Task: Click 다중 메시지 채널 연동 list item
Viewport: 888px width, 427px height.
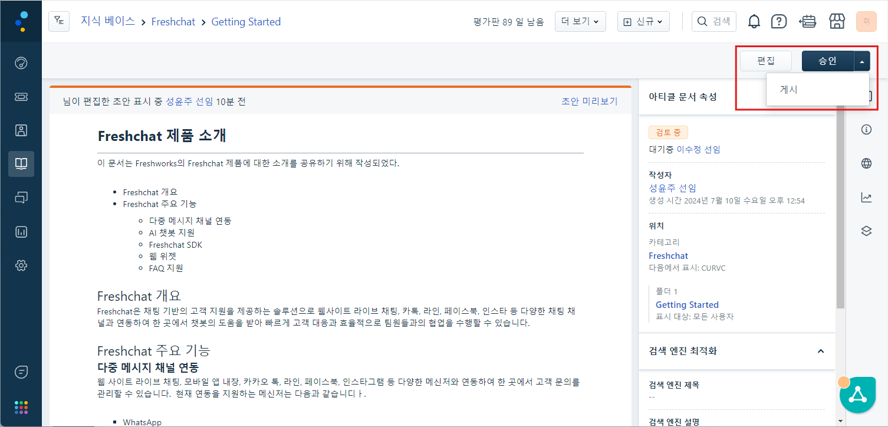Action: click(190, 221)
